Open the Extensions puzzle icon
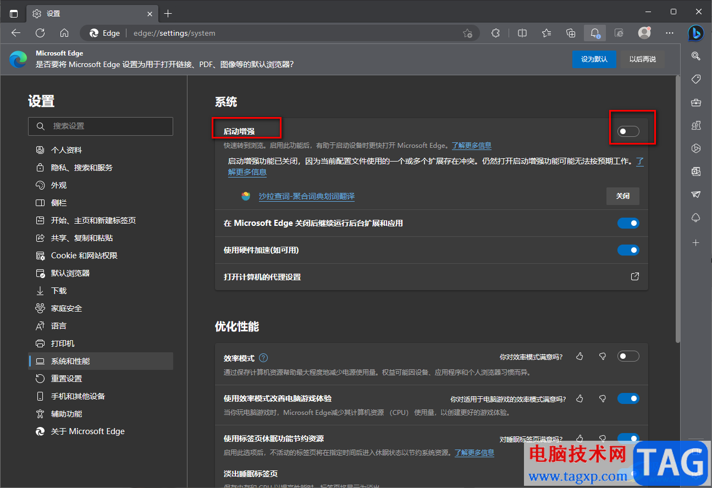This screenshot has width=712, height=488. (495, 33)
